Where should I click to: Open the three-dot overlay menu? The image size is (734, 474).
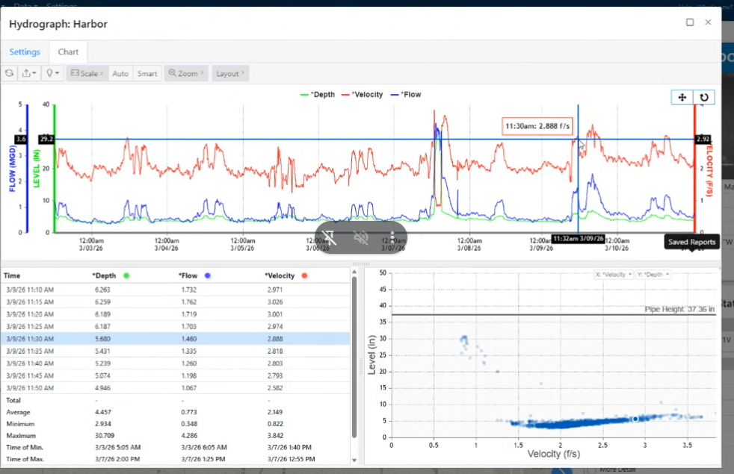(392, 237)
